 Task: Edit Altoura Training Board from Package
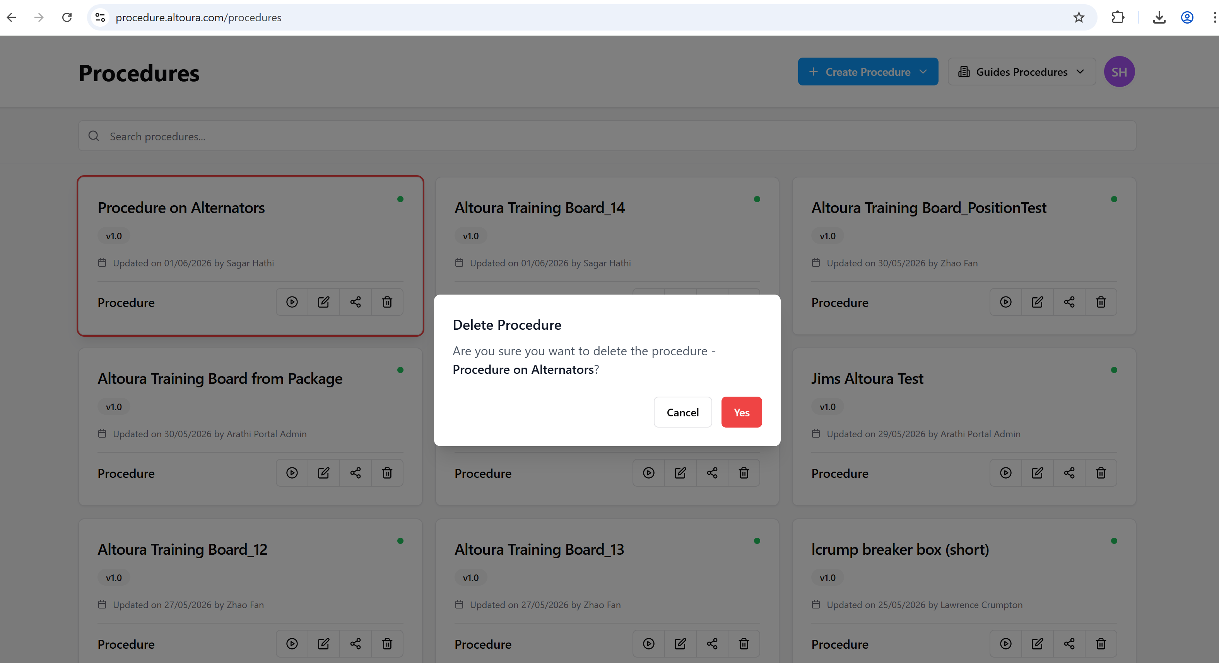(x=324, y=473)
